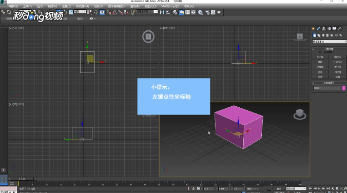Toggle Absolute/Offset transform mode

coord(198,188)
